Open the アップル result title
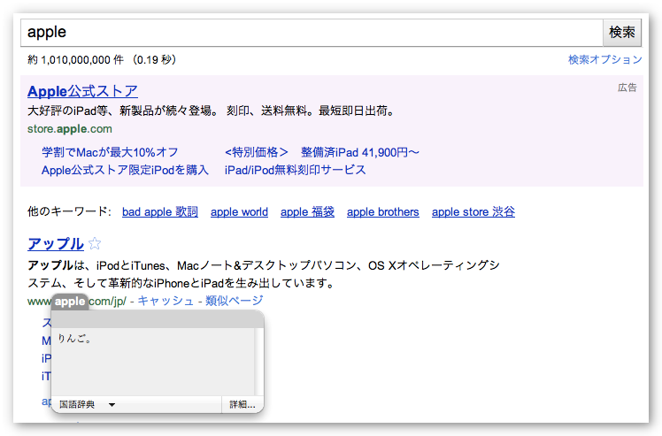This screenshot has height=436, width=662. pyautogui.click(x=55, y=243)
